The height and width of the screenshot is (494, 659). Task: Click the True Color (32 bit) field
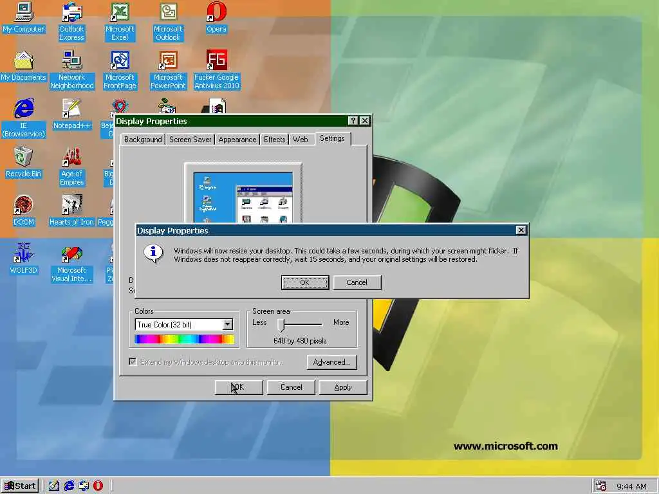[x=184, y=324]
